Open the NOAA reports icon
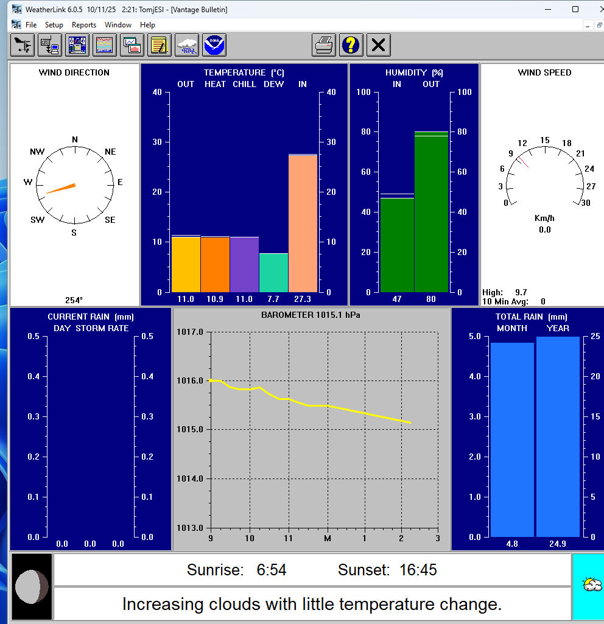The width and height of the screenshot is (604, 624). pyautogui.click(x=214, y=45)
